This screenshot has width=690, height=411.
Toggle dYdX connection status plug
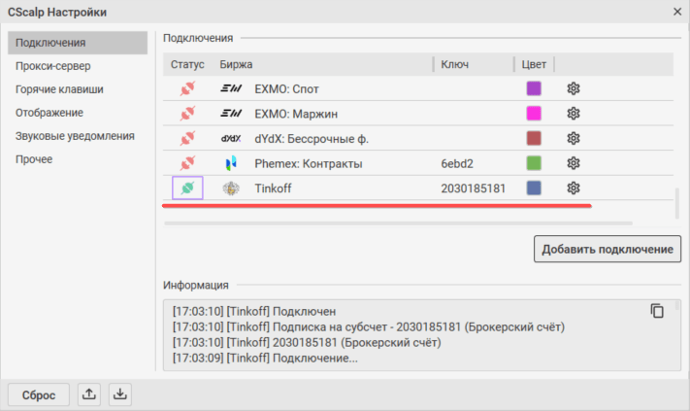click(x=187, y=138)
